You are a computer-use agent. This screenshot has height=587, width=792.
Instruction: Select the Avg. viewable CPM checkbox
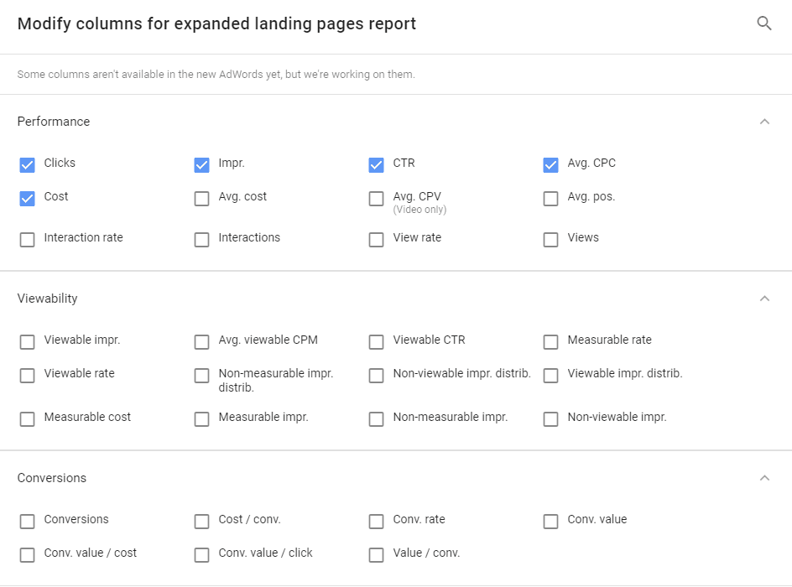tap(202, 342)
